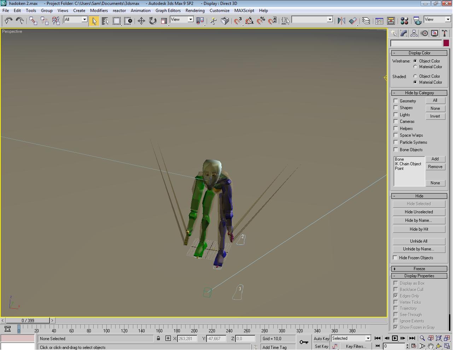Image resolution: width=455 pixels, height=350 pixels.
Task: Open the Material Editor
Action: pos(404,21)
